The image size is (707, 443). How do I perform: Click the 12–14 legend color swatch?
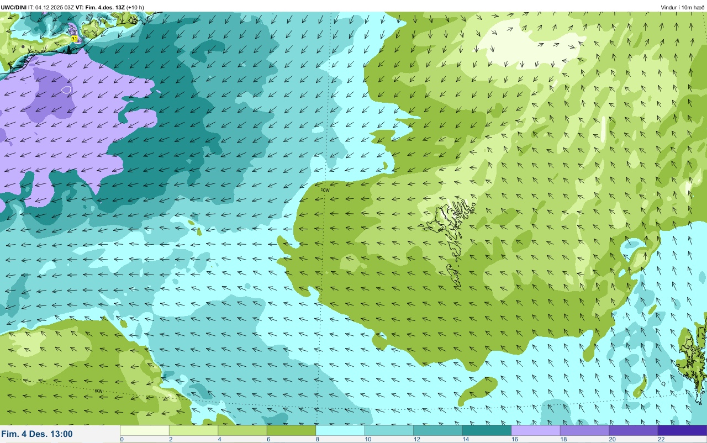[438, 430]
